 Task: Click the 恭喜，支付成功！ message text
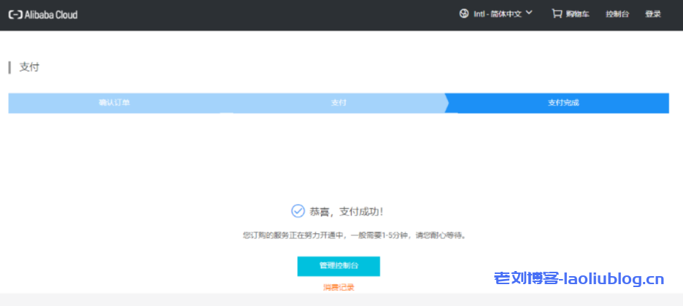pos(346,211)
